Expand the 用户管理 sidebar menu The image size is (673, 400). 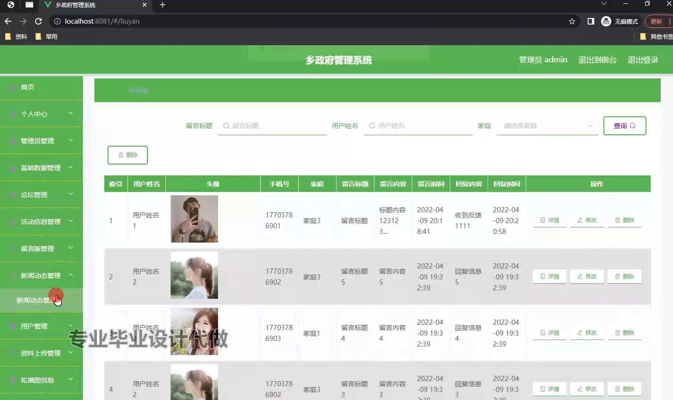click(42, 326)
